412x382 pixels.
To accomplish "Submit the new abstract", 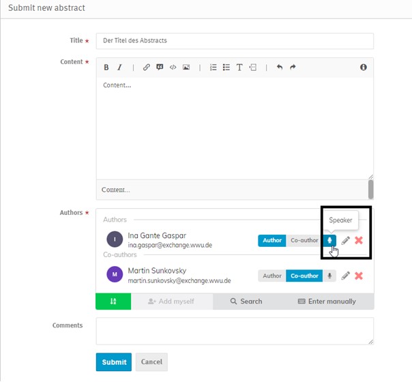I will [114, 362].
